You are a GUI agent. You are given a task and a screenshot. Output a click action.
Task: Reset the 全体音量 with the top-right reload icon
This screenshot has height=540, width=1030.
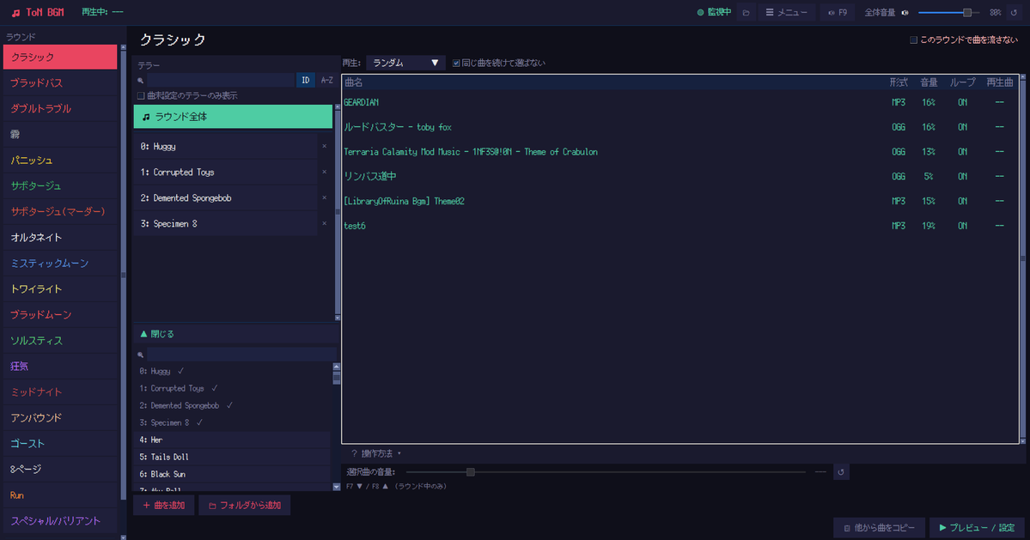click(x=1014, y=13)
